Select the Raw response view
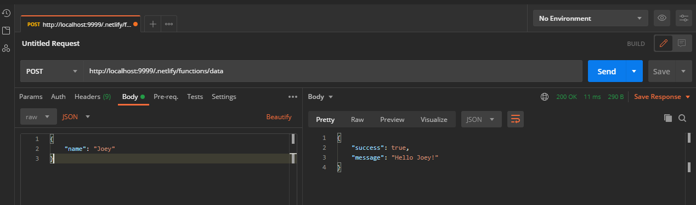The image size is (696, 205). click(357, 119)
